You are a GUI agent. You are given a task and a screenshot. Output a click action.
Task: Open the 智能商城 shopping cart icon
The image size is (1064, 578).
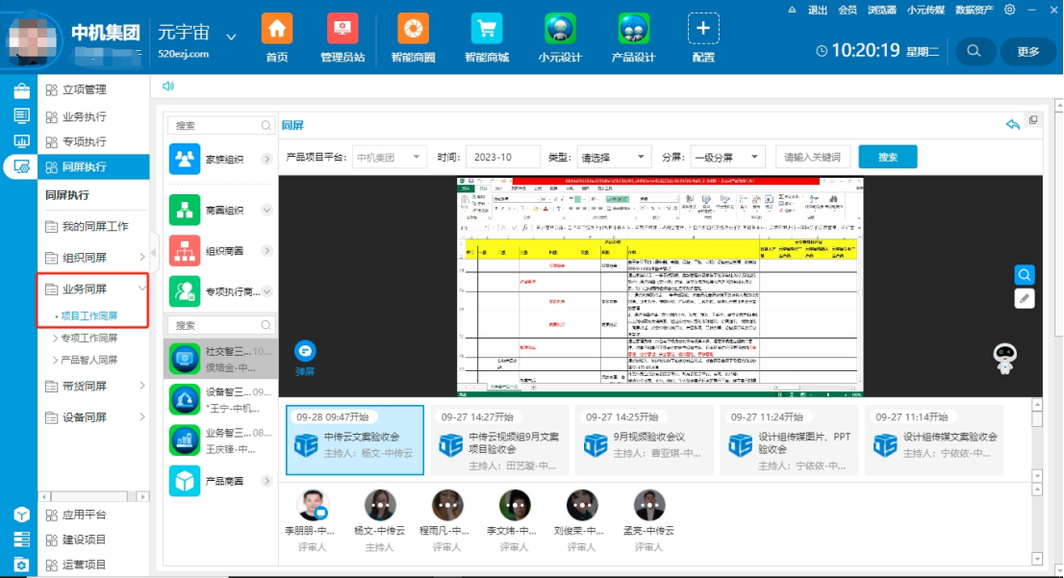[487, 29]
